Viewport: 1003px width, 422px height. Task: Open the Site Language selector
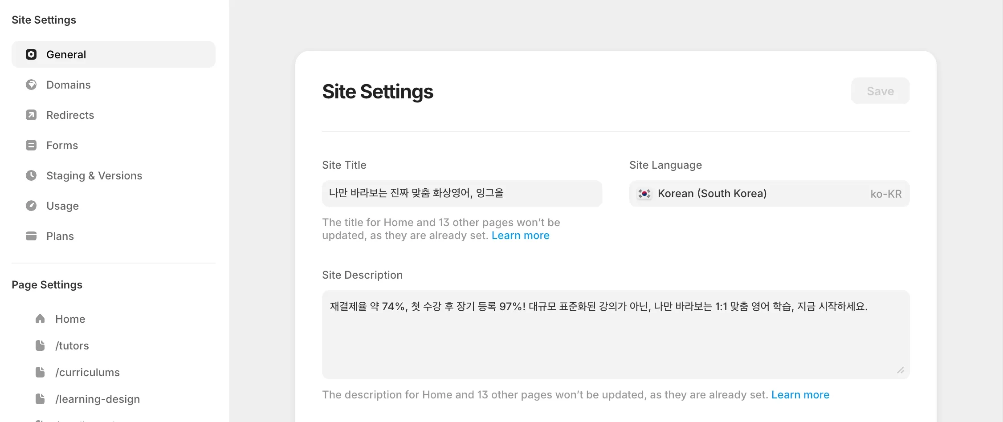769,194
